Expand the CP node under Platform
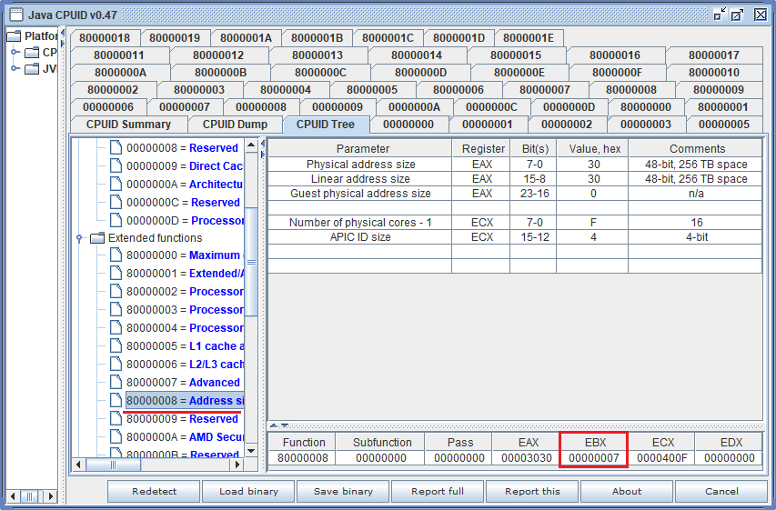The width and height of the screenshot is (776, 510). pyautogui.click(x=15, y=52)
